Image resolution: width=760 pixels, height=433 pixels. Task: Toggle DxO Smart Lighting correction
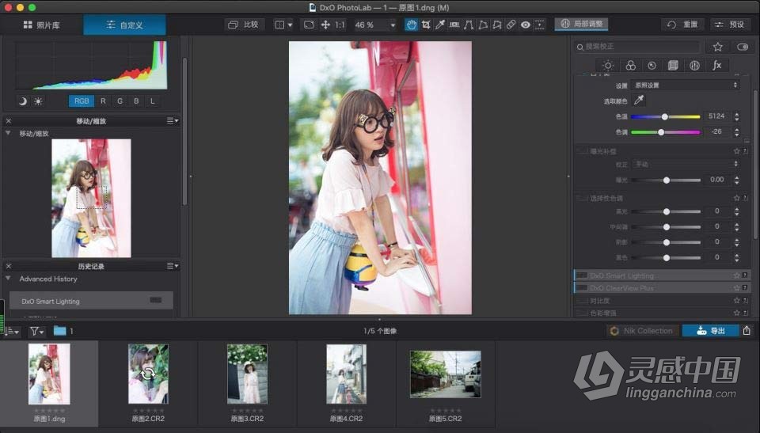coord(582,275)
